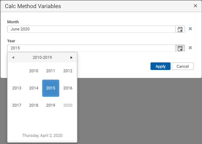Choose the highlighted year 2015
This screenshot has width=202, height=144.
point(51,88)
